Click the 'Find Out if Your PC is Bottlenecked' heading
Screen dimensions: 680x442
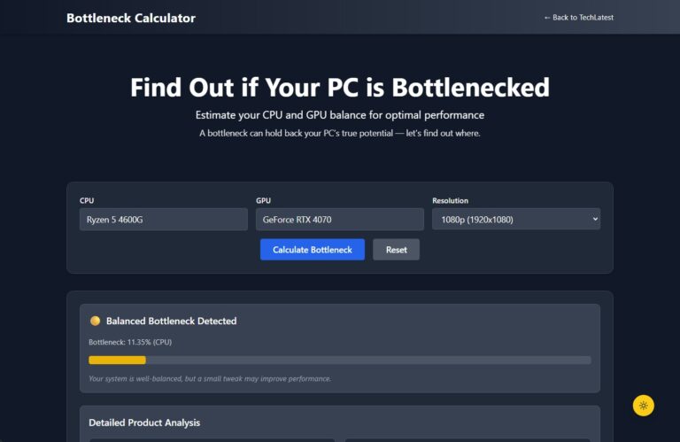(340, 88)
